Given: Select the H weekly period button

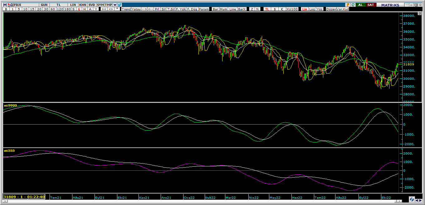Looking at the screenshot, I should [85, 9].
